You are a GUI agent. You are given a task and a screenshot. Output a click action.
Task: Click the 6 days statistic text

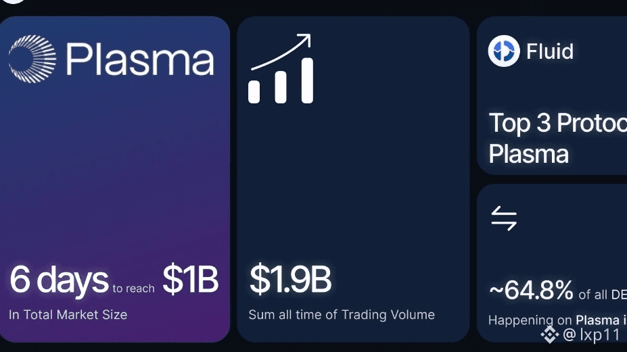point(59,280)
